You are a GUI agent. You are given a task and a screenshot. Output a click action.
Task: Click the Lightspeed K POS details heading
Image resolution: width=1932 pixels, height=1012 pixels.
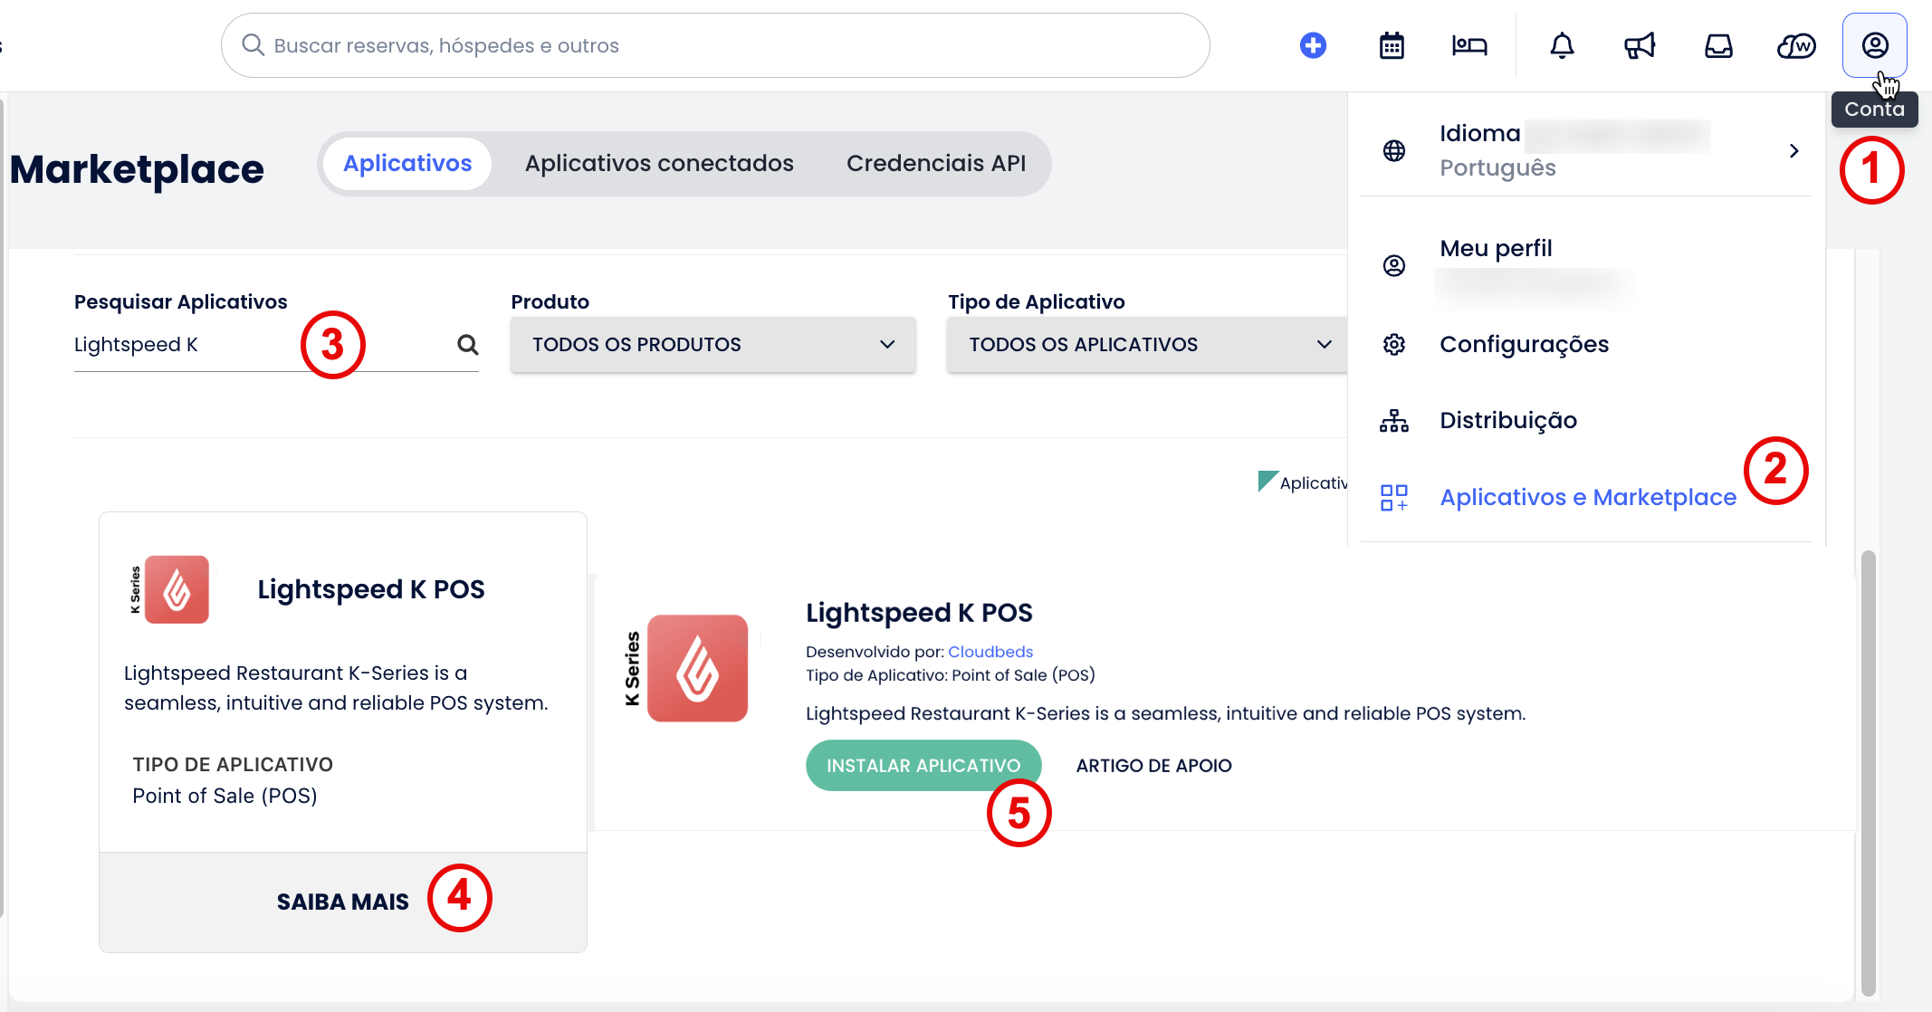(919, 613)
